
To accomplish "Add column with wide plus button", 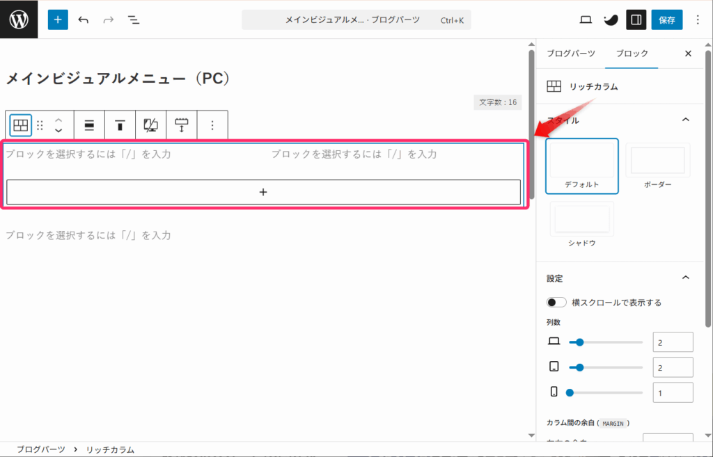I will point(263,192).
